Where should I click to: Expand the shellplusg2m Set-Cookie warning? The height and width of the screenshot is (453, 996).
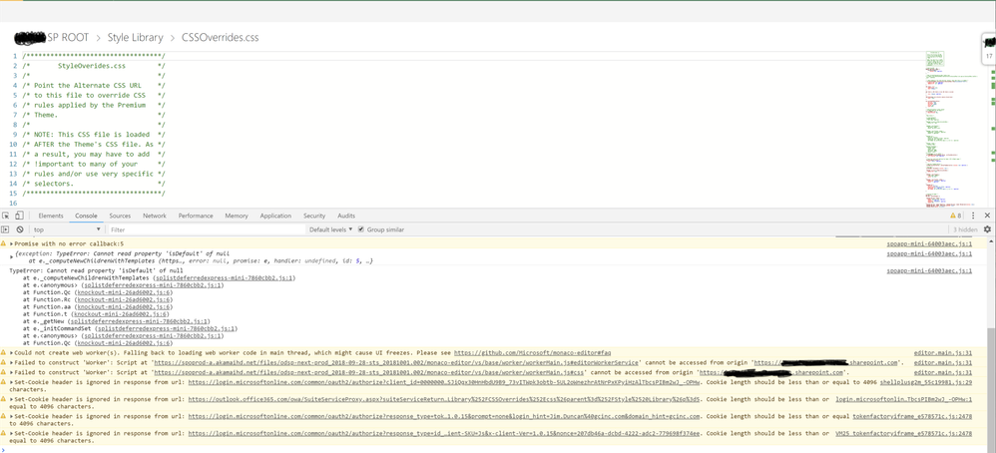click(x=11, y=382)
